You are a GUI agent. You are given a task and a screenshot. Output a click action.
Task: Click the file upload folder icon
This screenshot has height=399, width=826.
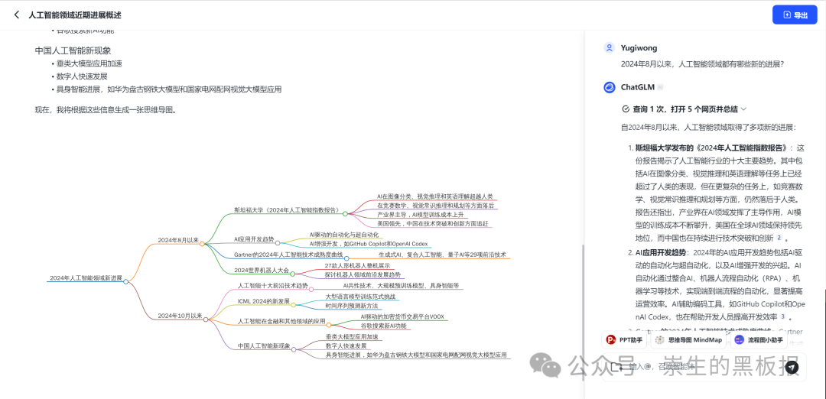[x=617, y=367]
